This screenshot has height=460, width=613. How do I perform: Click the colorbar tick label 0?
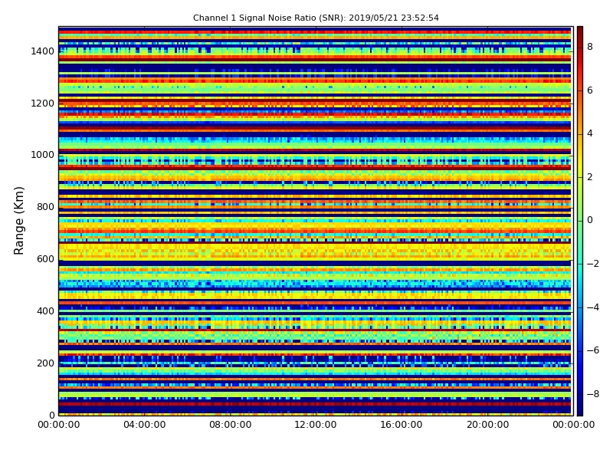[590, 220]
